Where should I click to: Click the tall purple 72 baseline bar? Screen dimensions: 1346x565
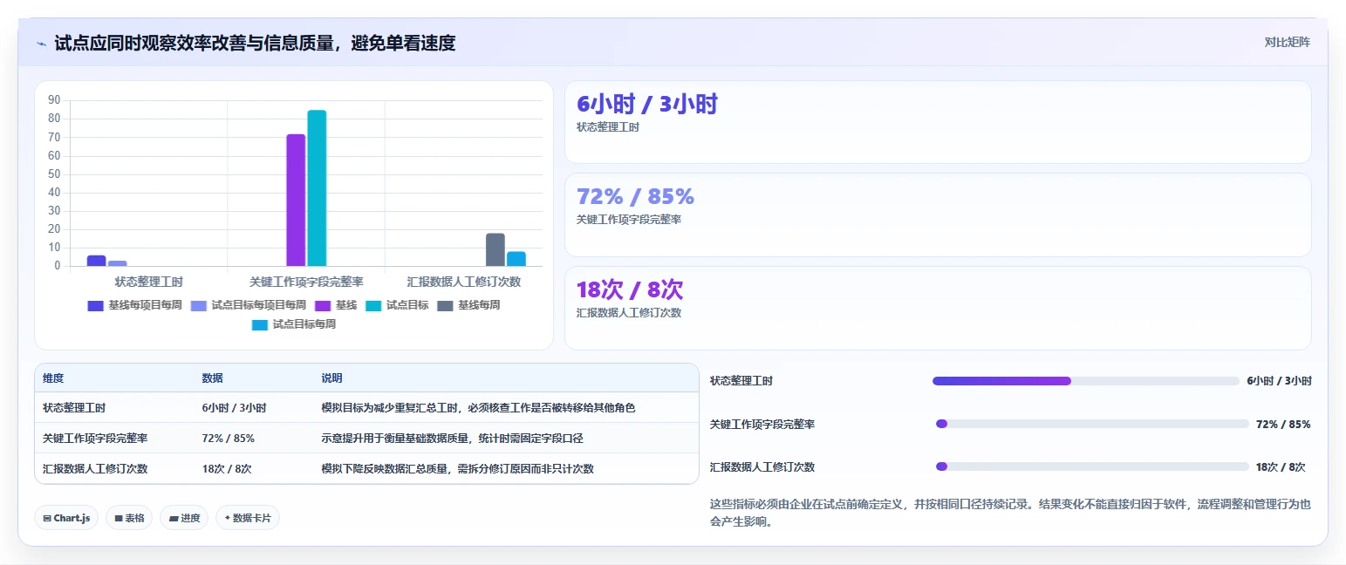[296, 201]
